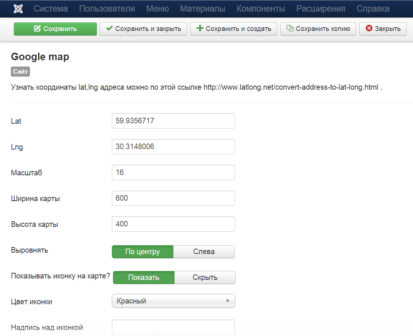
Task: Click the Lng input field
Action: coord(173,147)
